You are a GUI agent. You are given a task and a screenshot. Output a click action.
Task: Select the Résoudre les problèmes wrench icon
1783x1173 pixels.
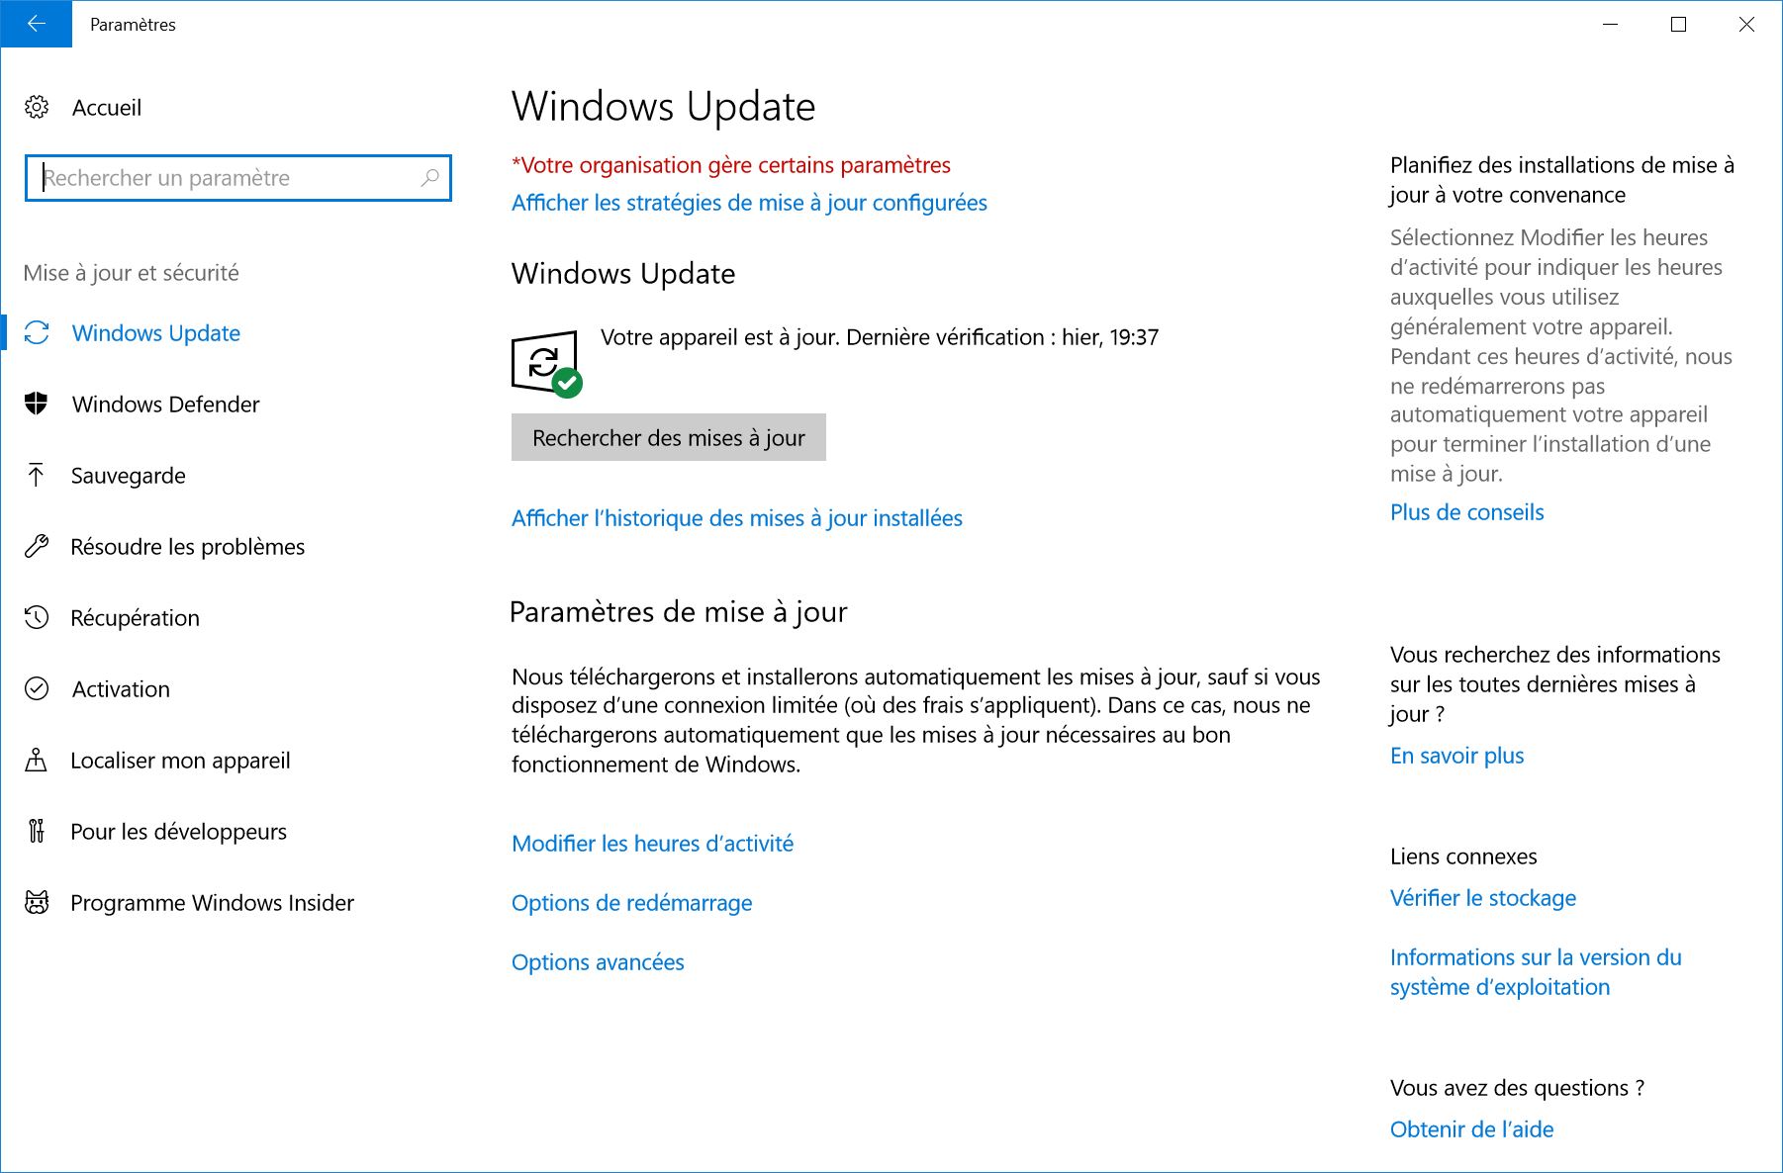coord(37,546)
